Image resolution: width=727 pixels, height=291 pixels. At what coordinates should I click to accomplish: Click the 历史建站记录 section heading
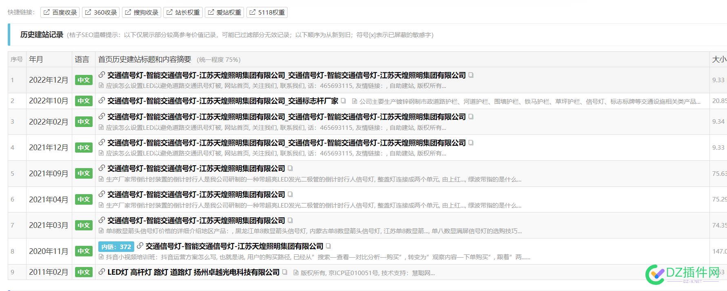click(x=42, y=35)
